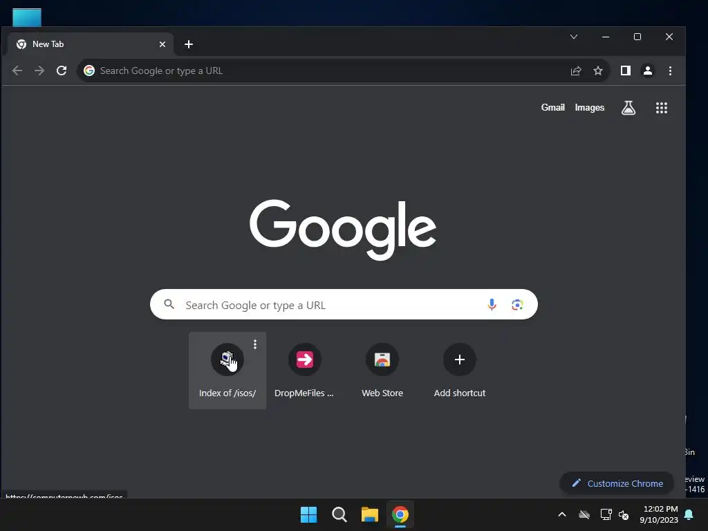This screenshot has width=708, height=531.
Task: Click Customize Chrome button
Action: coord(617,483)
